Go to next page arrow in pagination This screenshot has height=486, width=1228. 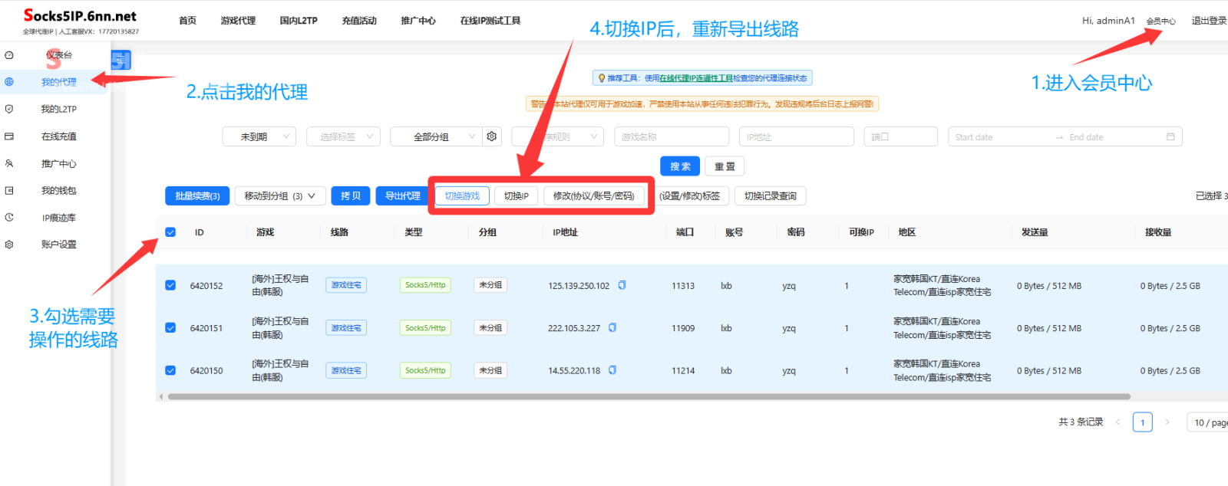tap(1167, 422)
